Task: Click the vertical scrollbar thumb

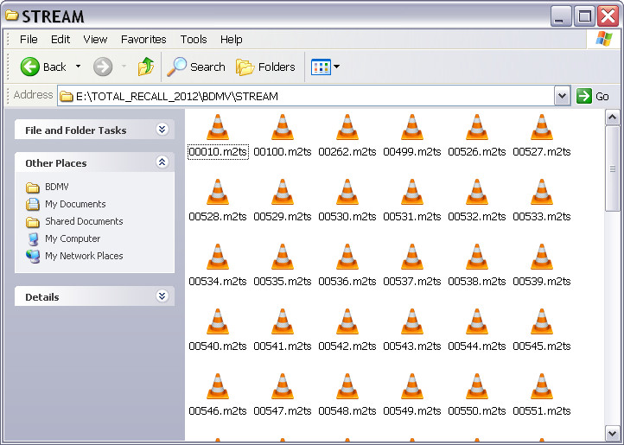Action: 612,168
